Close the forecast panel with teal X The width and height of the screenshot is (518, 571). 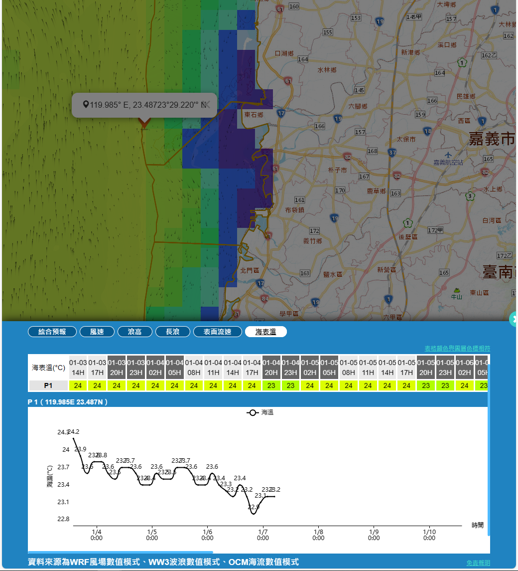(x=515, y=319)
